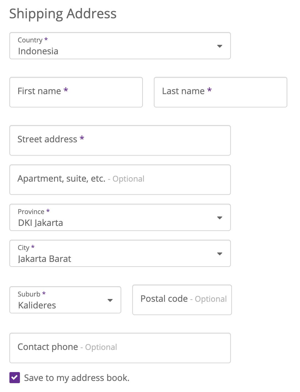This screenshot has width=300, height=392.
Task: Select the Apartment, suite, etc. field
Action: click(x=120, y=180)
